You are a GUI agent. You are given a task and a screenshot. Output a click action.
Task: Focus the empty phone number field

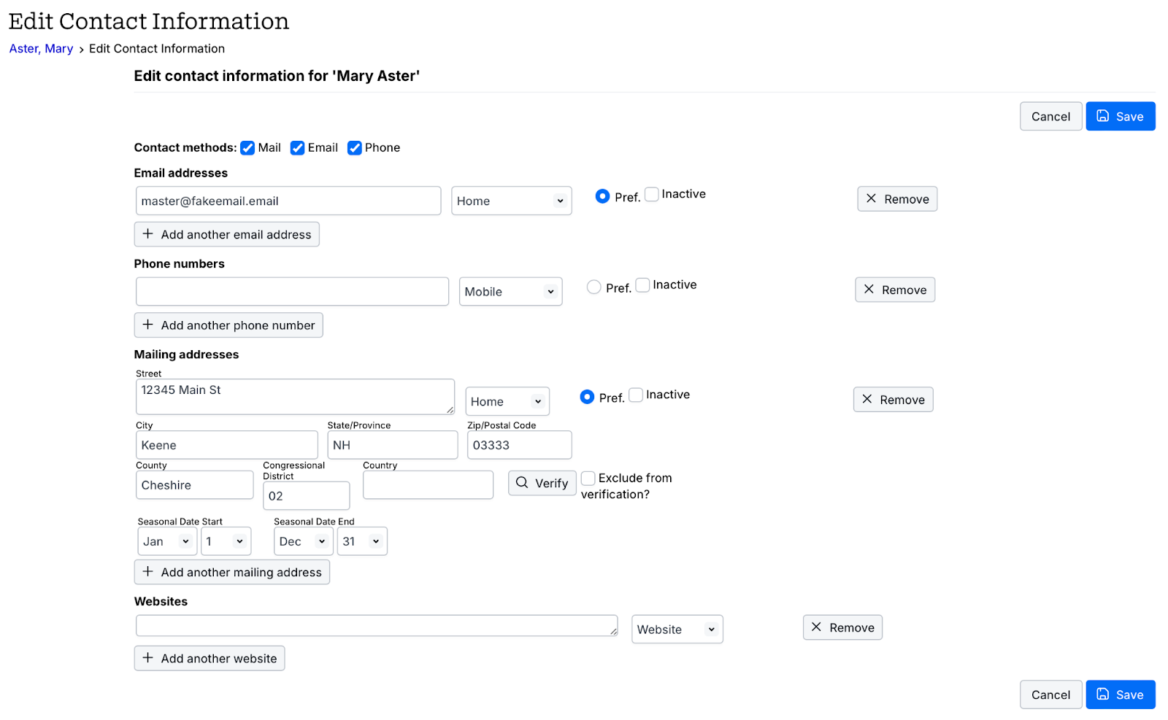point(292,292)
